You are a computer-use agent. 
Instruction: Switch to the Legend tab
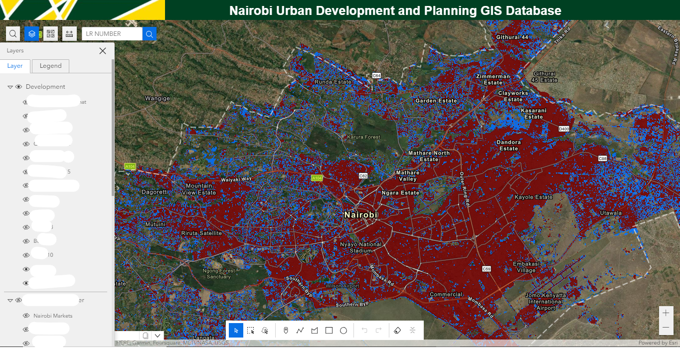(50, 66)
